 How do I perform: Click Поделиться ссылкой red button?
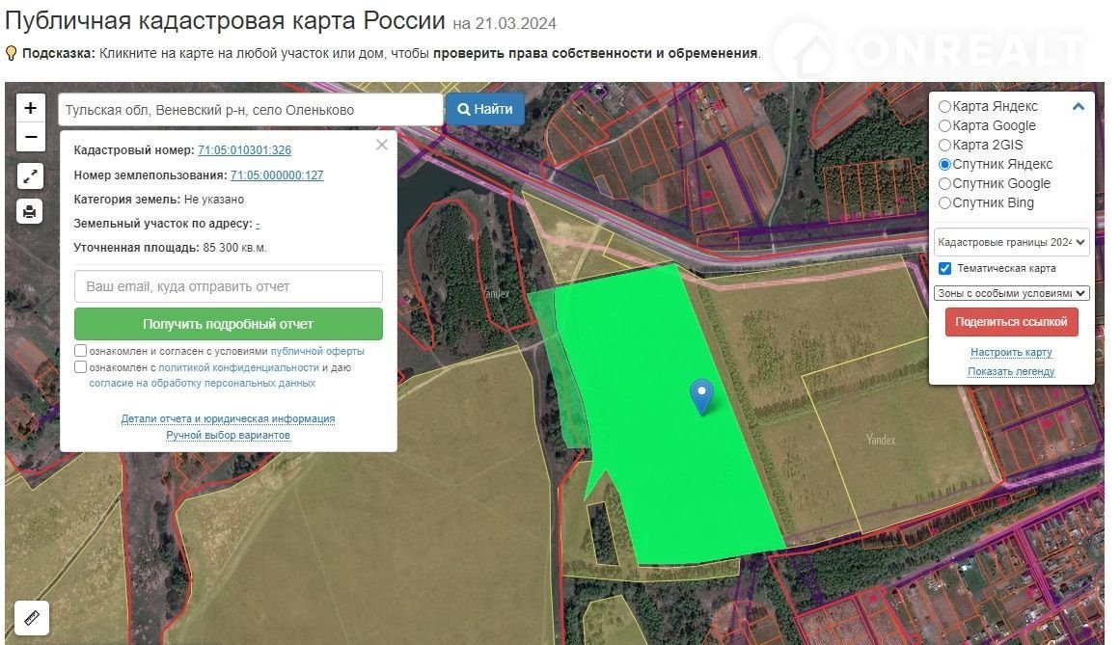pyautogui.click(x=1011, y=322)
